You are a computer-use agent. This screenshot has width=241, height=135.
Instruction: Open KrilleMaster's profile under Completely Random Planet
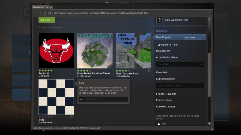click(x=85, y=76)
